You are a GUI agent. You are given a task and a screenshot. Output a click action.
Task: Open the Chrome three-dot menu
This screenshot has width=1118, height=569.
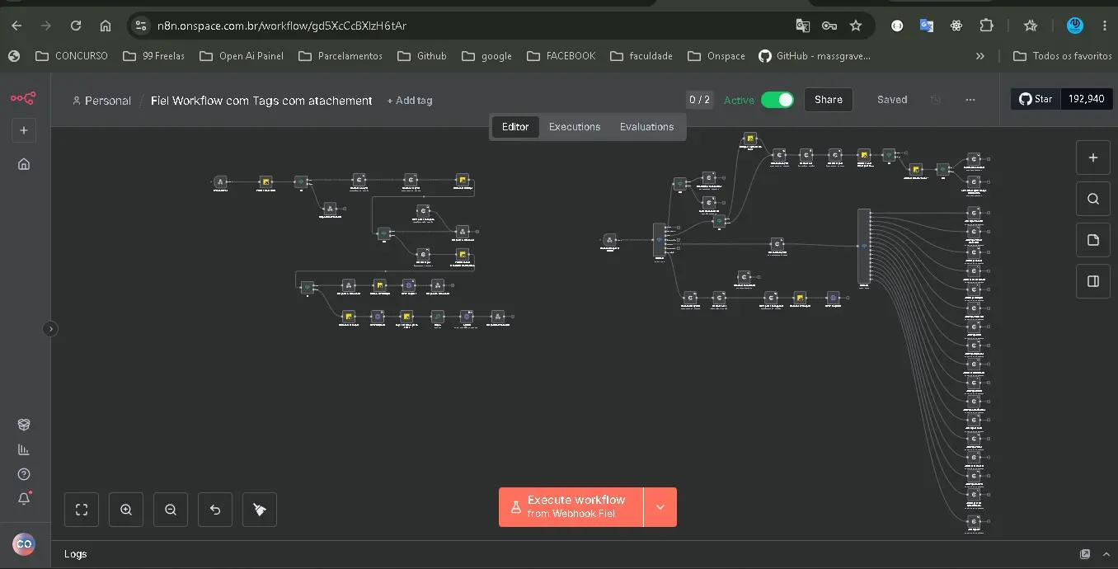pyautogui.click(x=1105, y=26)
